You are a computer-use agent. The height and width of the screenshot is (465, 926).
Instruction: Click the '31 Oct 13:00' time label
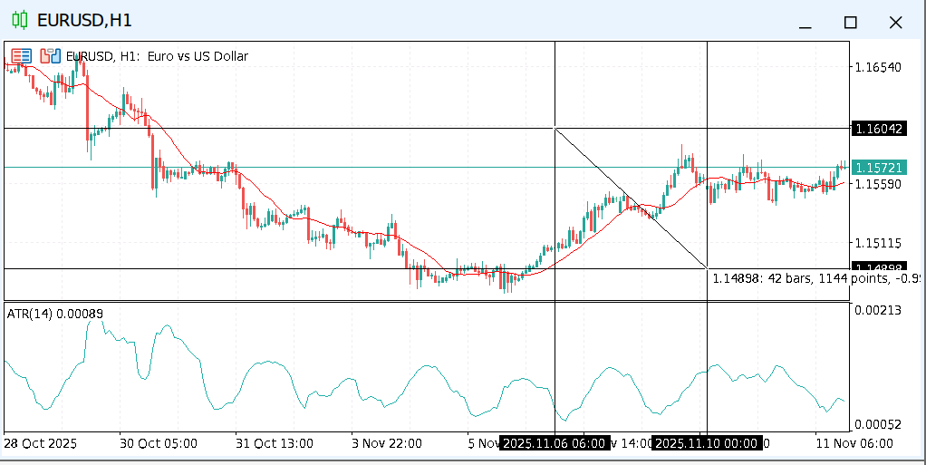275,443
